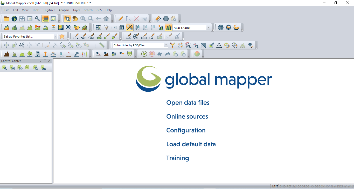Image resolution: width=354 pixels, height=189 pixels.
Task: Maximize the Control Center panel
Action: tap(45, 61)
